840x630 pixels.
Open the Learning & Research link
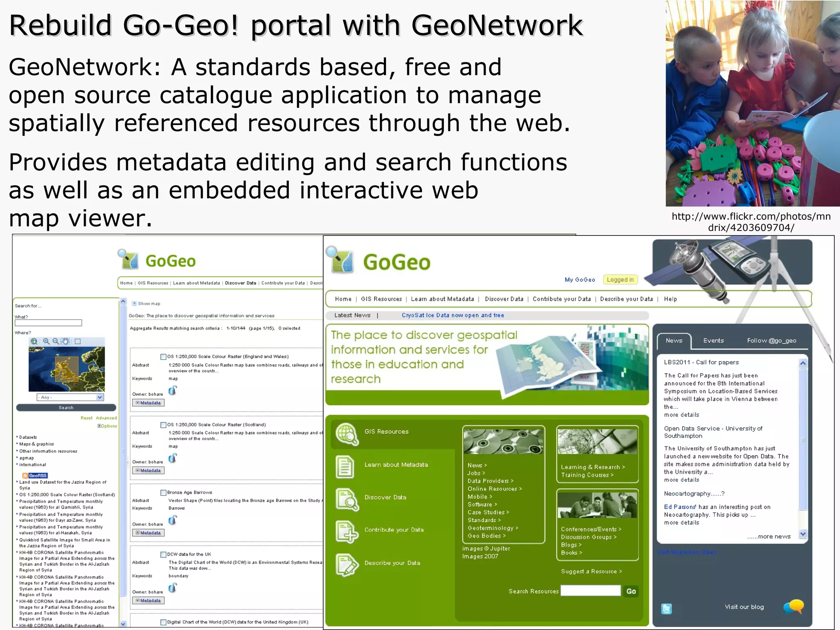[593, 467]
